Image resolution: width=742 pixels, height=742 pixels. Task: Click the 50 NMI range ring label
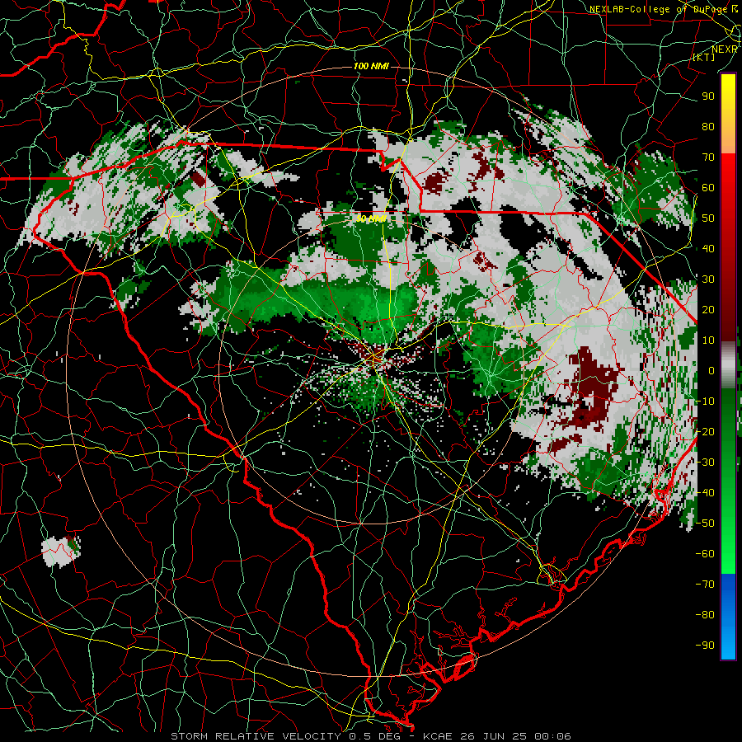tap(371, 218)
